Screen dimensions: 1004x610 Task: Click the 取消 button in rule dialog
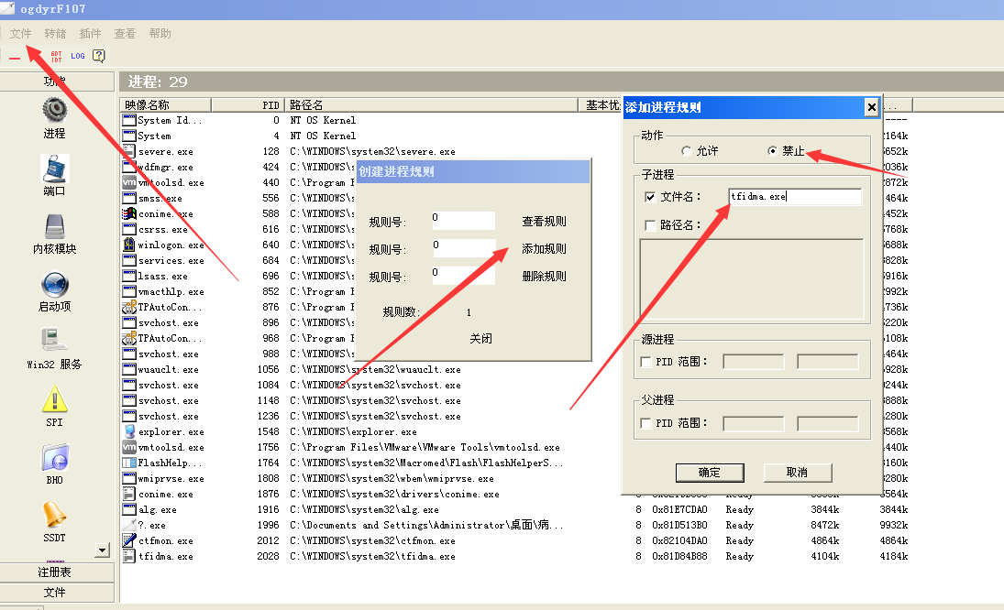click(x=797, y=473)
